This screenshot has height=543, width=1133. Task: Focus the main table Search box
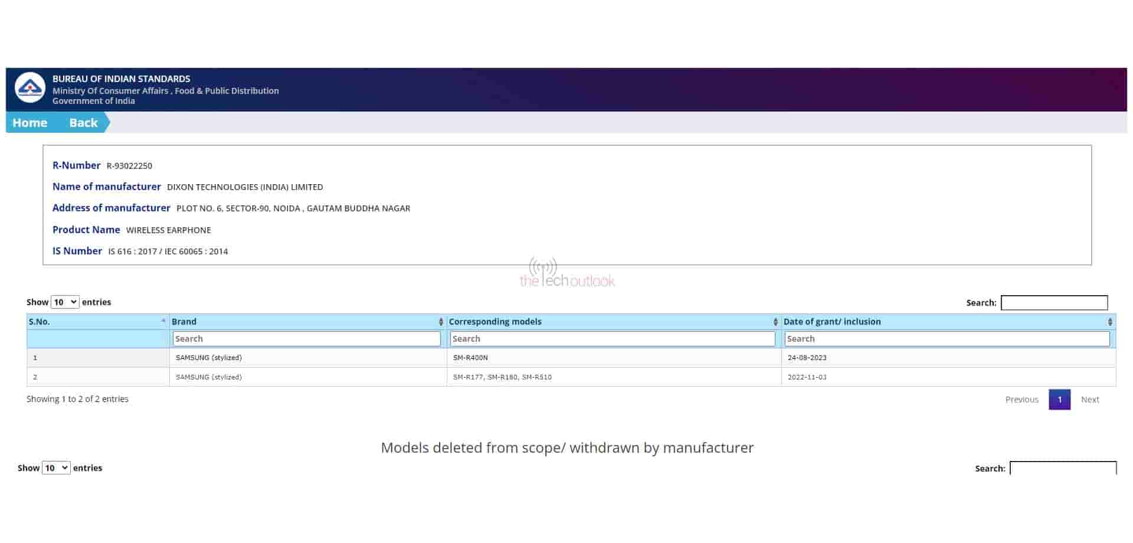click(x=1054, y=303)
